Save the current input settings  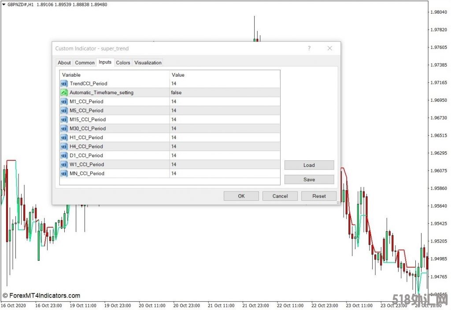tap(309, 179)
